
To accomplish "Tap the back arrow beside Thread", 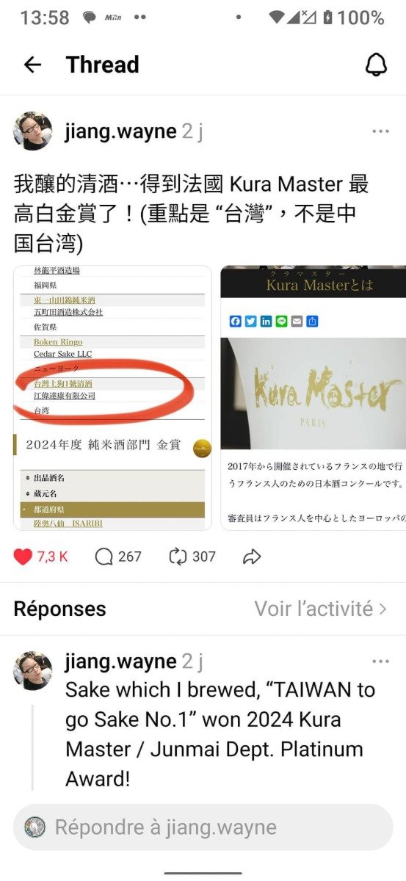I will tap(32, 65).
